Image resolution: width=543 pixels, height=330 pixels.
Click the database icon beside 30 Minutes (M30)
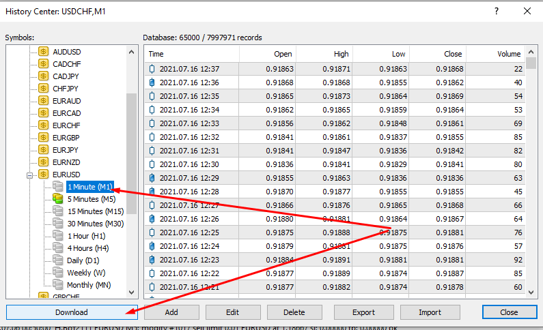(58, 224)
